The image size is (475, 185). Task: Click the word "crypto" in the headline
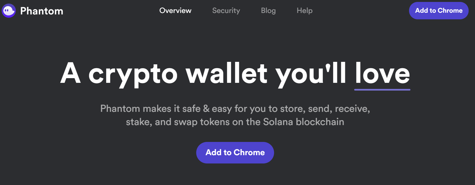(133, 75)
